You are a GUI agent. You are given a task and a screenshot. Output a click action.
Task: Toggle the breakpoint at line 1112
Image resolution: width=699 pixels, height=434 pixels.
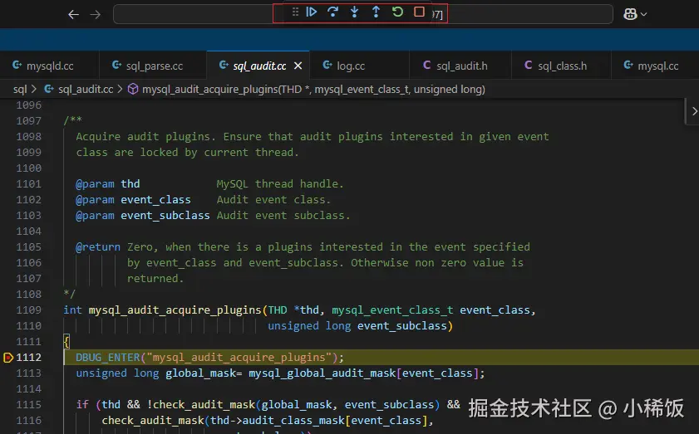click(x=8, y=358)
